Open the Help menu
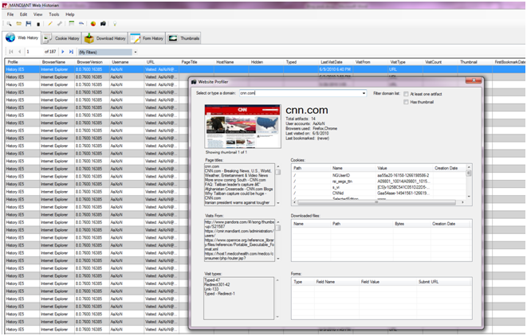Image resolution: width=527 pixels, height=336 pixels. pos(70,14)
